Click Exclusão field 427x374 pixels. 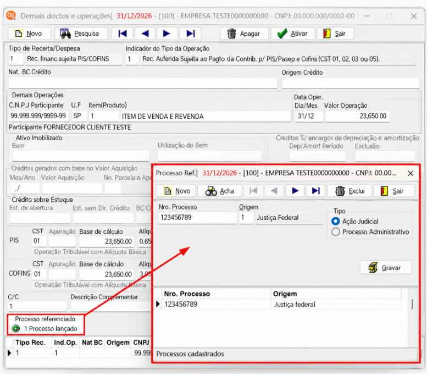coord(385,156)
